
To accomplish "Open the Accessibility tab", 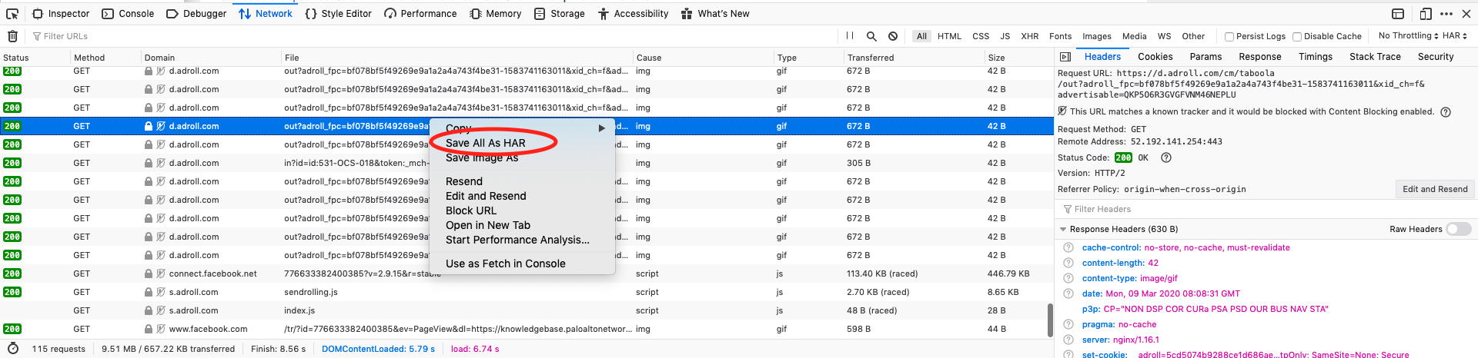I will [633, 14].
